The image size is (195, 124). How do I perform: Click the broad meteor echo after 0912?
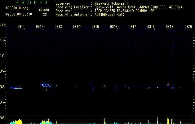pos(46,85)
